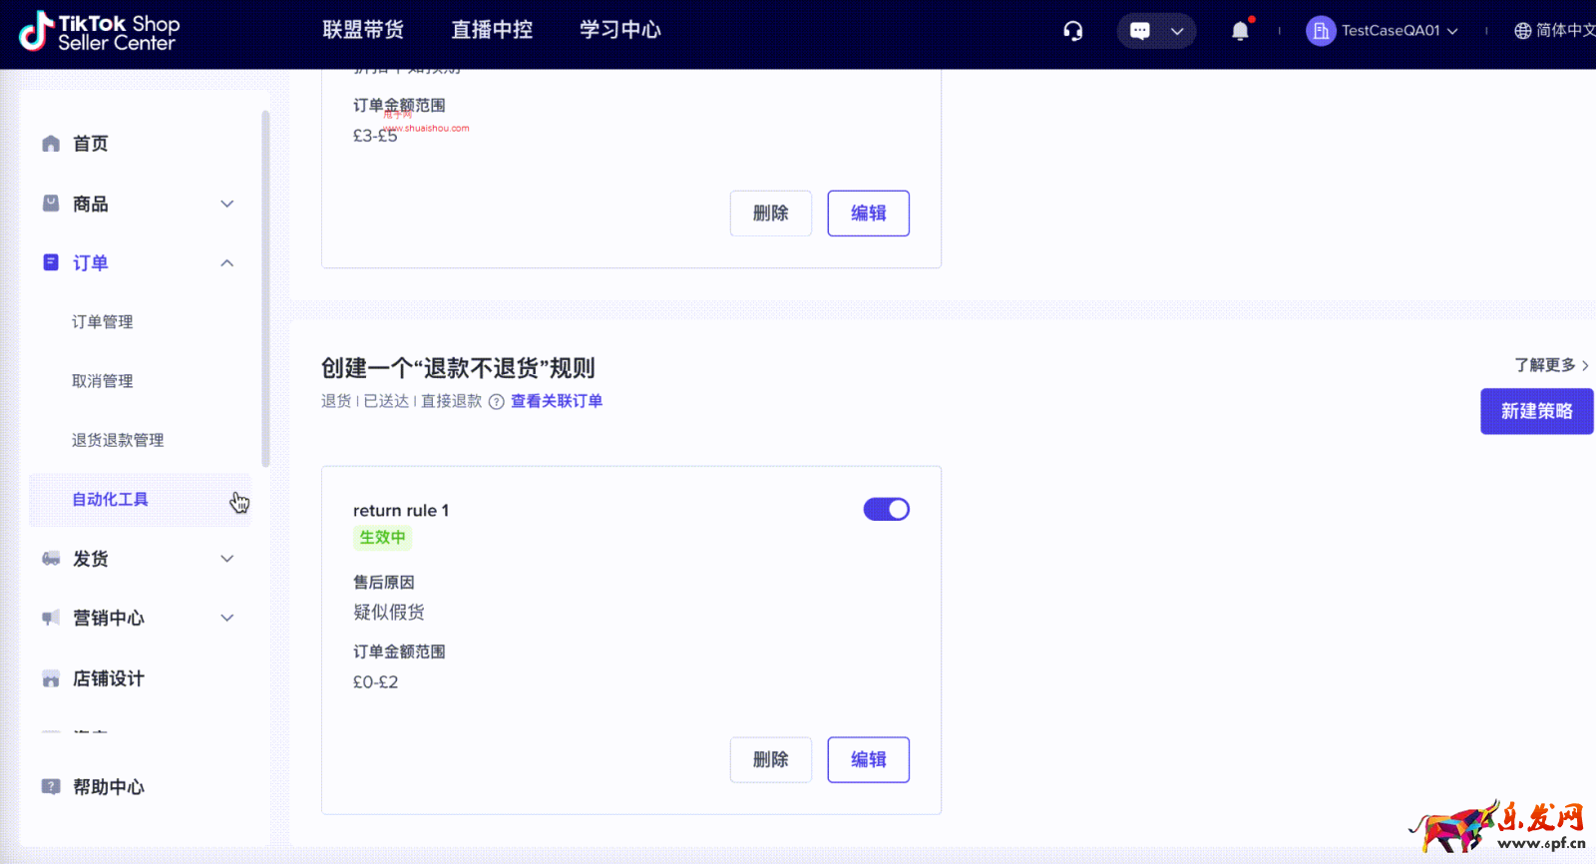This screenshot has width=1596, height=864.
Task: Open 店铺设计 in the sidebar
Action: (x=109, y=678)
